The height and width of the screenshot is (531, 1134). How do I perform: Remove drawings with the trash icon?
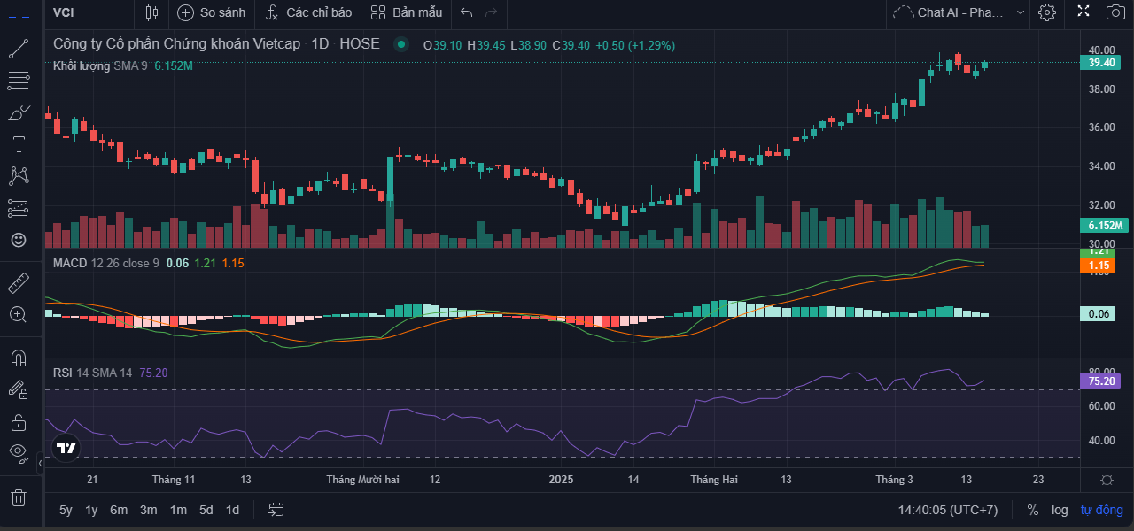[x=19, y=496]
